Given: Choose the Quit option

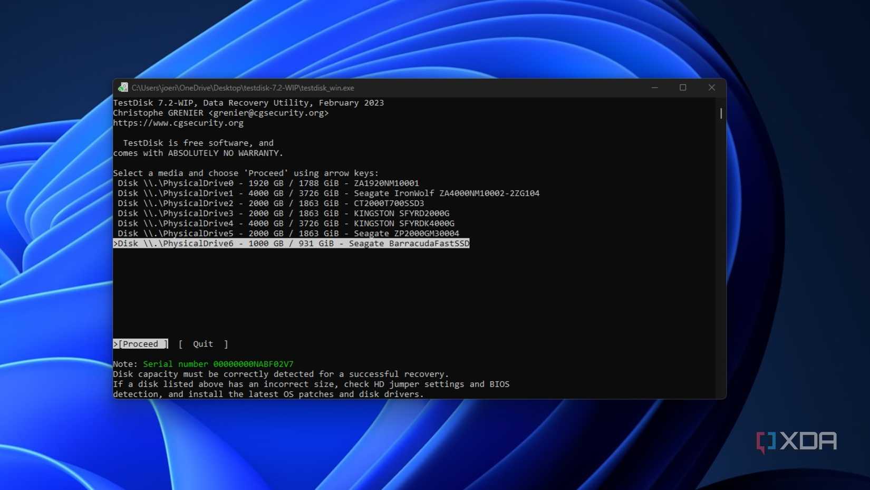Looking at the screenshot, I should point(203,344).
